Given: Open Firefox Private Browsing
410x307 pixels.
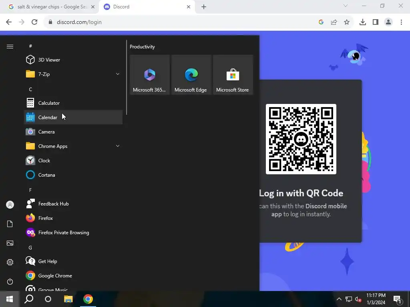Looking at the screenshot, I should (73, 232).
